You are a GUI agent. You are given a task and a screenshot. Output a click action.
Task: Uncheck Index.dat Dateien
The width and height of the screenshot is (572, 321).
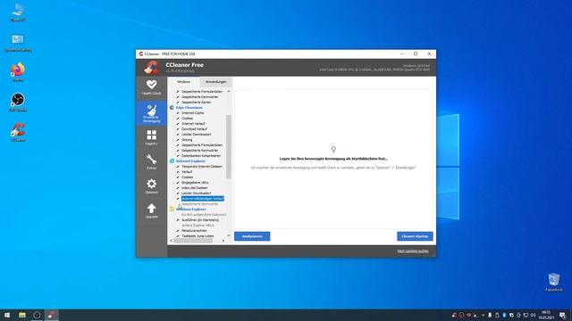coord(178,188)
